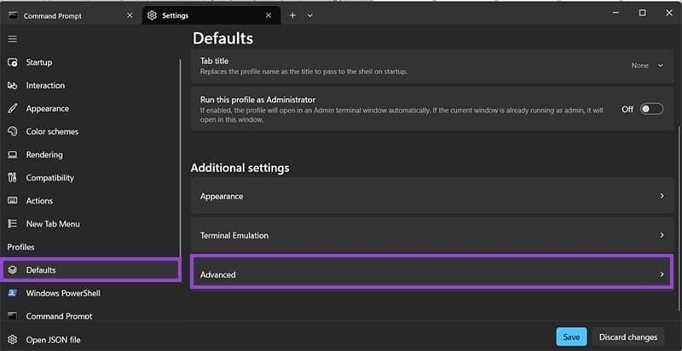Click the Discard changes button
The image size is (682, 351).
[x=630, y=337]
